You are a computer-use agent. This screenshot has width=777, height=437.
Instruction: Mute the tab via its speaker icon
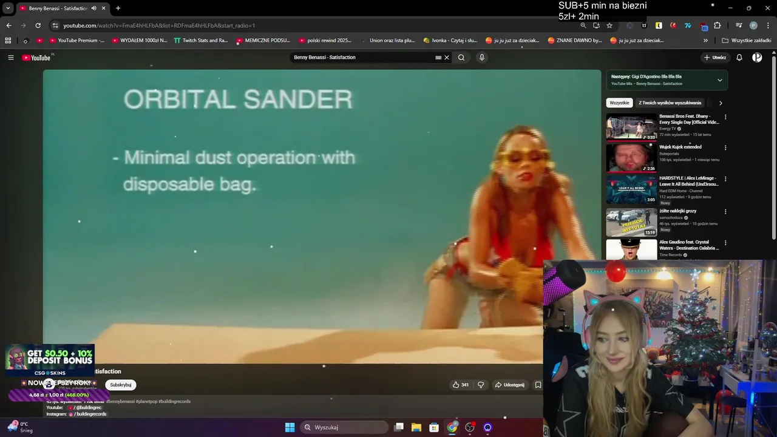93,8
